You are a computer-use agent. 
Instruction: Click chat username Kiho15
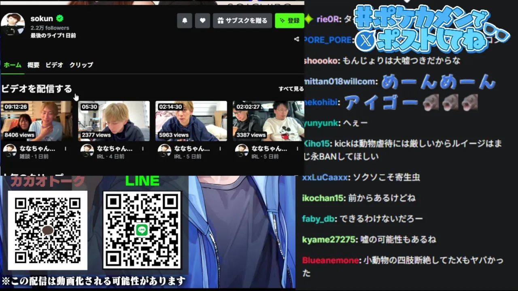pos(317,144)
